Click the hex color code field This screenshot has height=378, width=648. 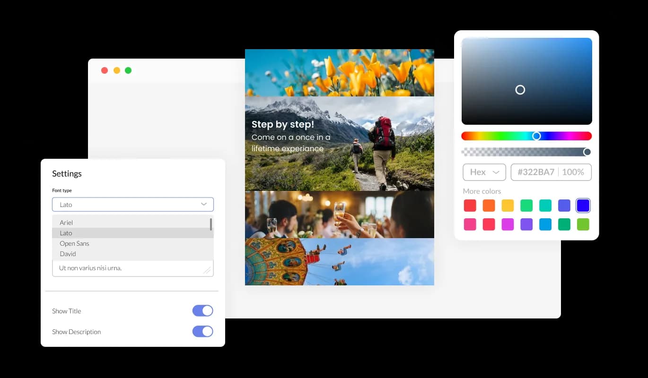pos(536,172)
